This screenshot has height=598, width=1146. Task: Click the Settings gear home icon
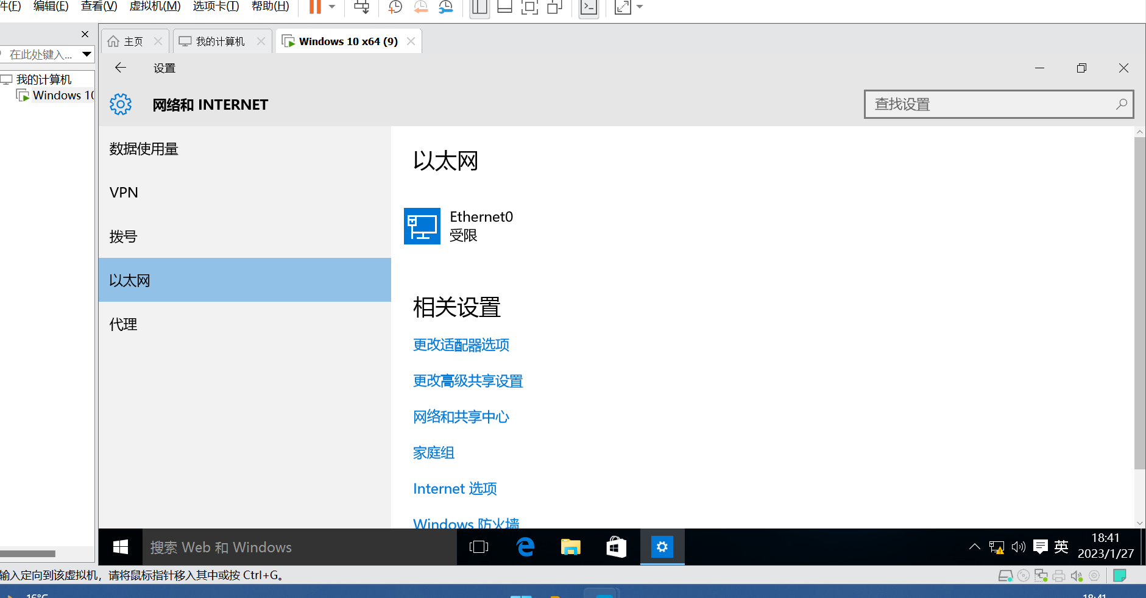[x=121, y=104]
